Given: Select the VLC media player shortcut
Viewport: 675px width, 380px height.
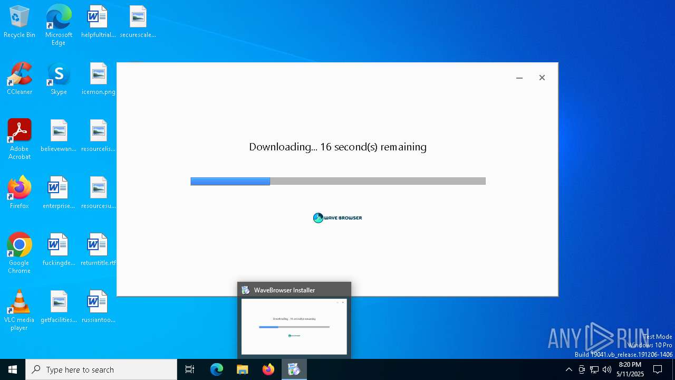Looking at the screenshot, I should 20,310.
